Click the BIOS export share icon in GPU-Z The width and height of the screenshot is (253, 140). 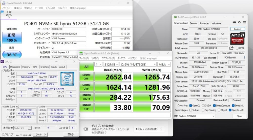[x=231, y=48]
